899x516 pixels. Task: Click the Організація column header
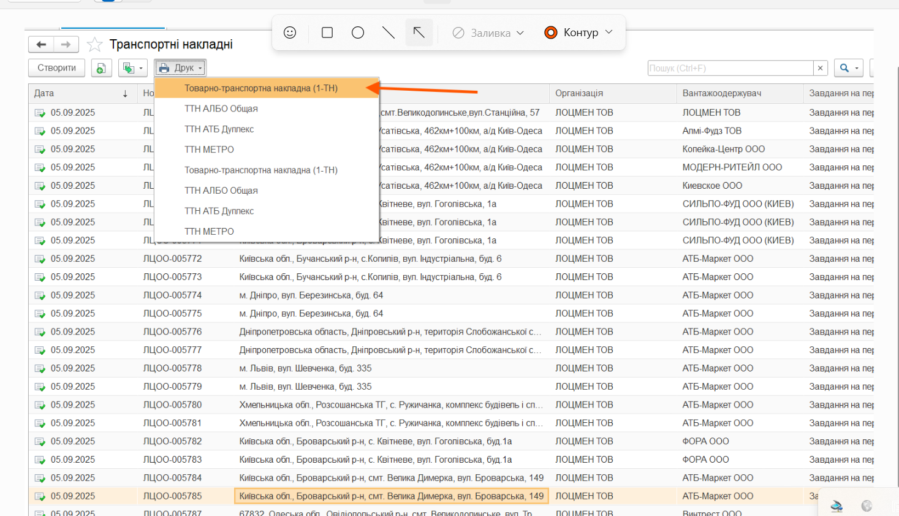tap(613, 93)
